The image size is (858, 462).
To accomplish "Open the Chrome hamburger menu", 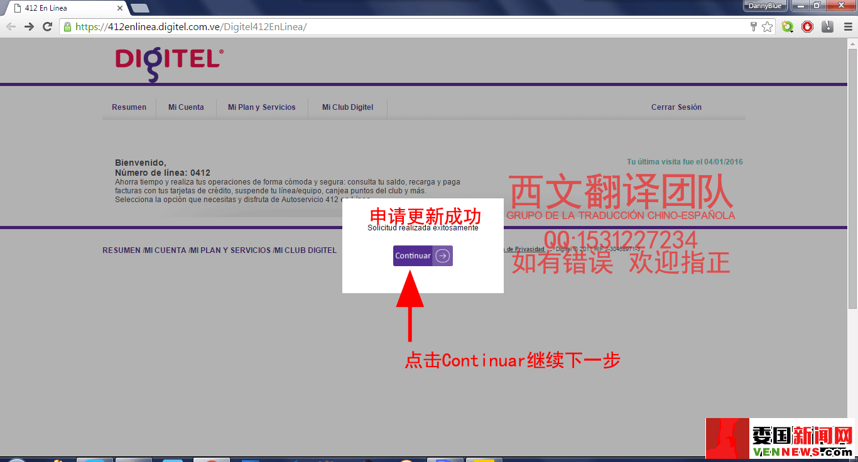I will click(x=847, y=26).
